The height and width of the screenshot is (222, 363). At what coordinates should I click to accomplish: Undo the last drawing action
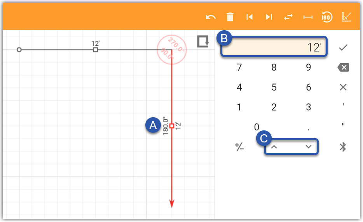click(210, 17)
